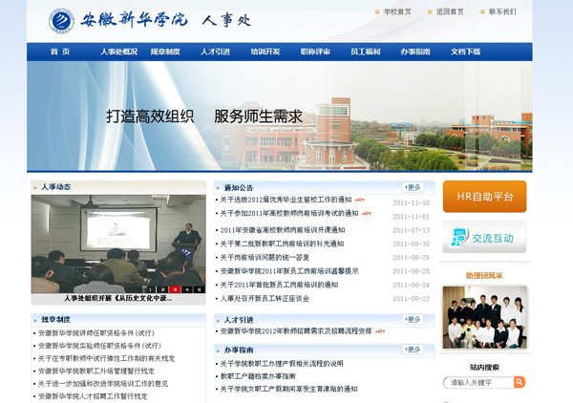
Task: Open the 首页 navigation tab
Action: pyautogui.click(x=60, y=52)
